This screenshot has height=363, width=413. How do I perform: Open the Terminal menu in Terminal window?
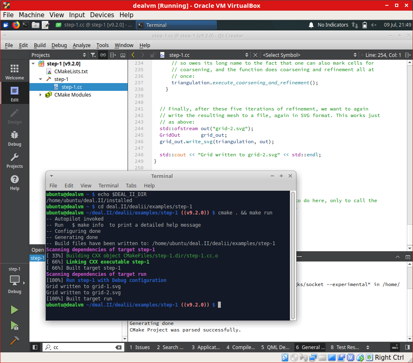pos(108,185)
